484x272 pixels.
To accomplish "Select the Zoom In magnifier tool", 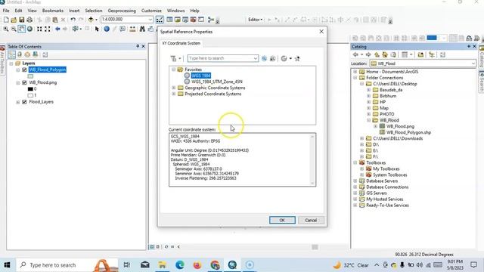I will tap(6, 29).
